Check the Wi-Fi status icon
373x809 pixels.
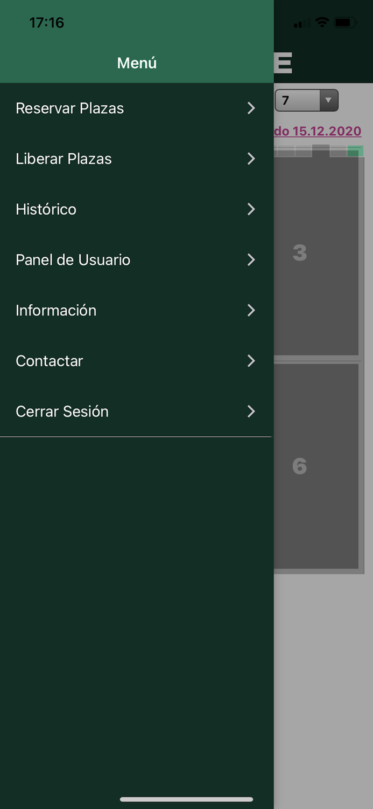point(321,23)
